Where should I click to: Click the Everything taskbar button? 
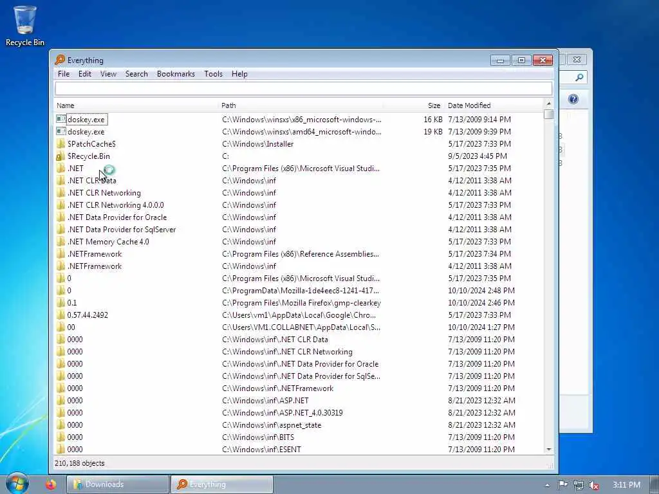pos(222,484)
